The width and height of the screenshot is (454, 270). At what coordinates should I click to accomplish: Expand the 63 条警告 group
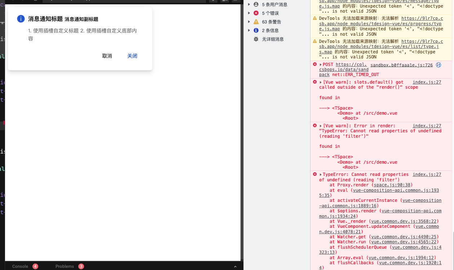tap(249, 22)
